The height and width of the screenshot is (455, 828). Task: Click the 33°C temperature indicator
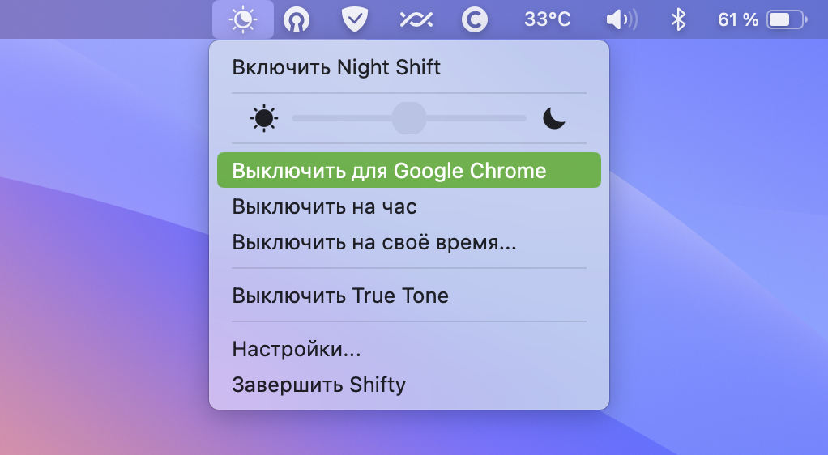point(548,19)
